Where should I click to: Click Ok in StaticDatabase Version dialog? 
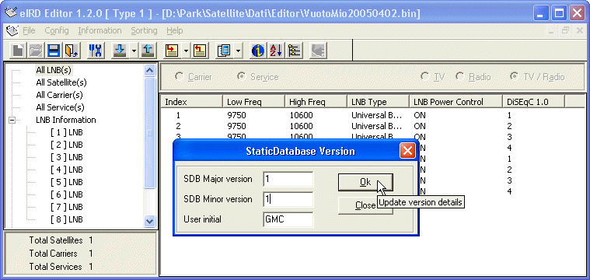[x=365, y=182]
